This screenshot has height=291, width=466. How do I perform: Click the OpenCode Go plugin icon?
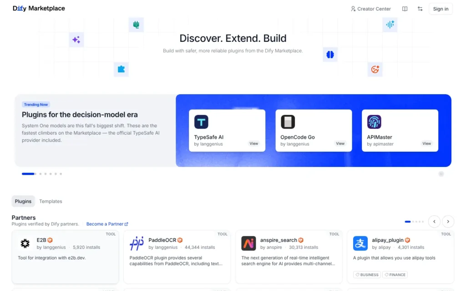tap(288, 122)
